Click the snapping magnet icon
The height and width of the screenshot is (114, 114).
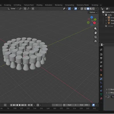25,9
